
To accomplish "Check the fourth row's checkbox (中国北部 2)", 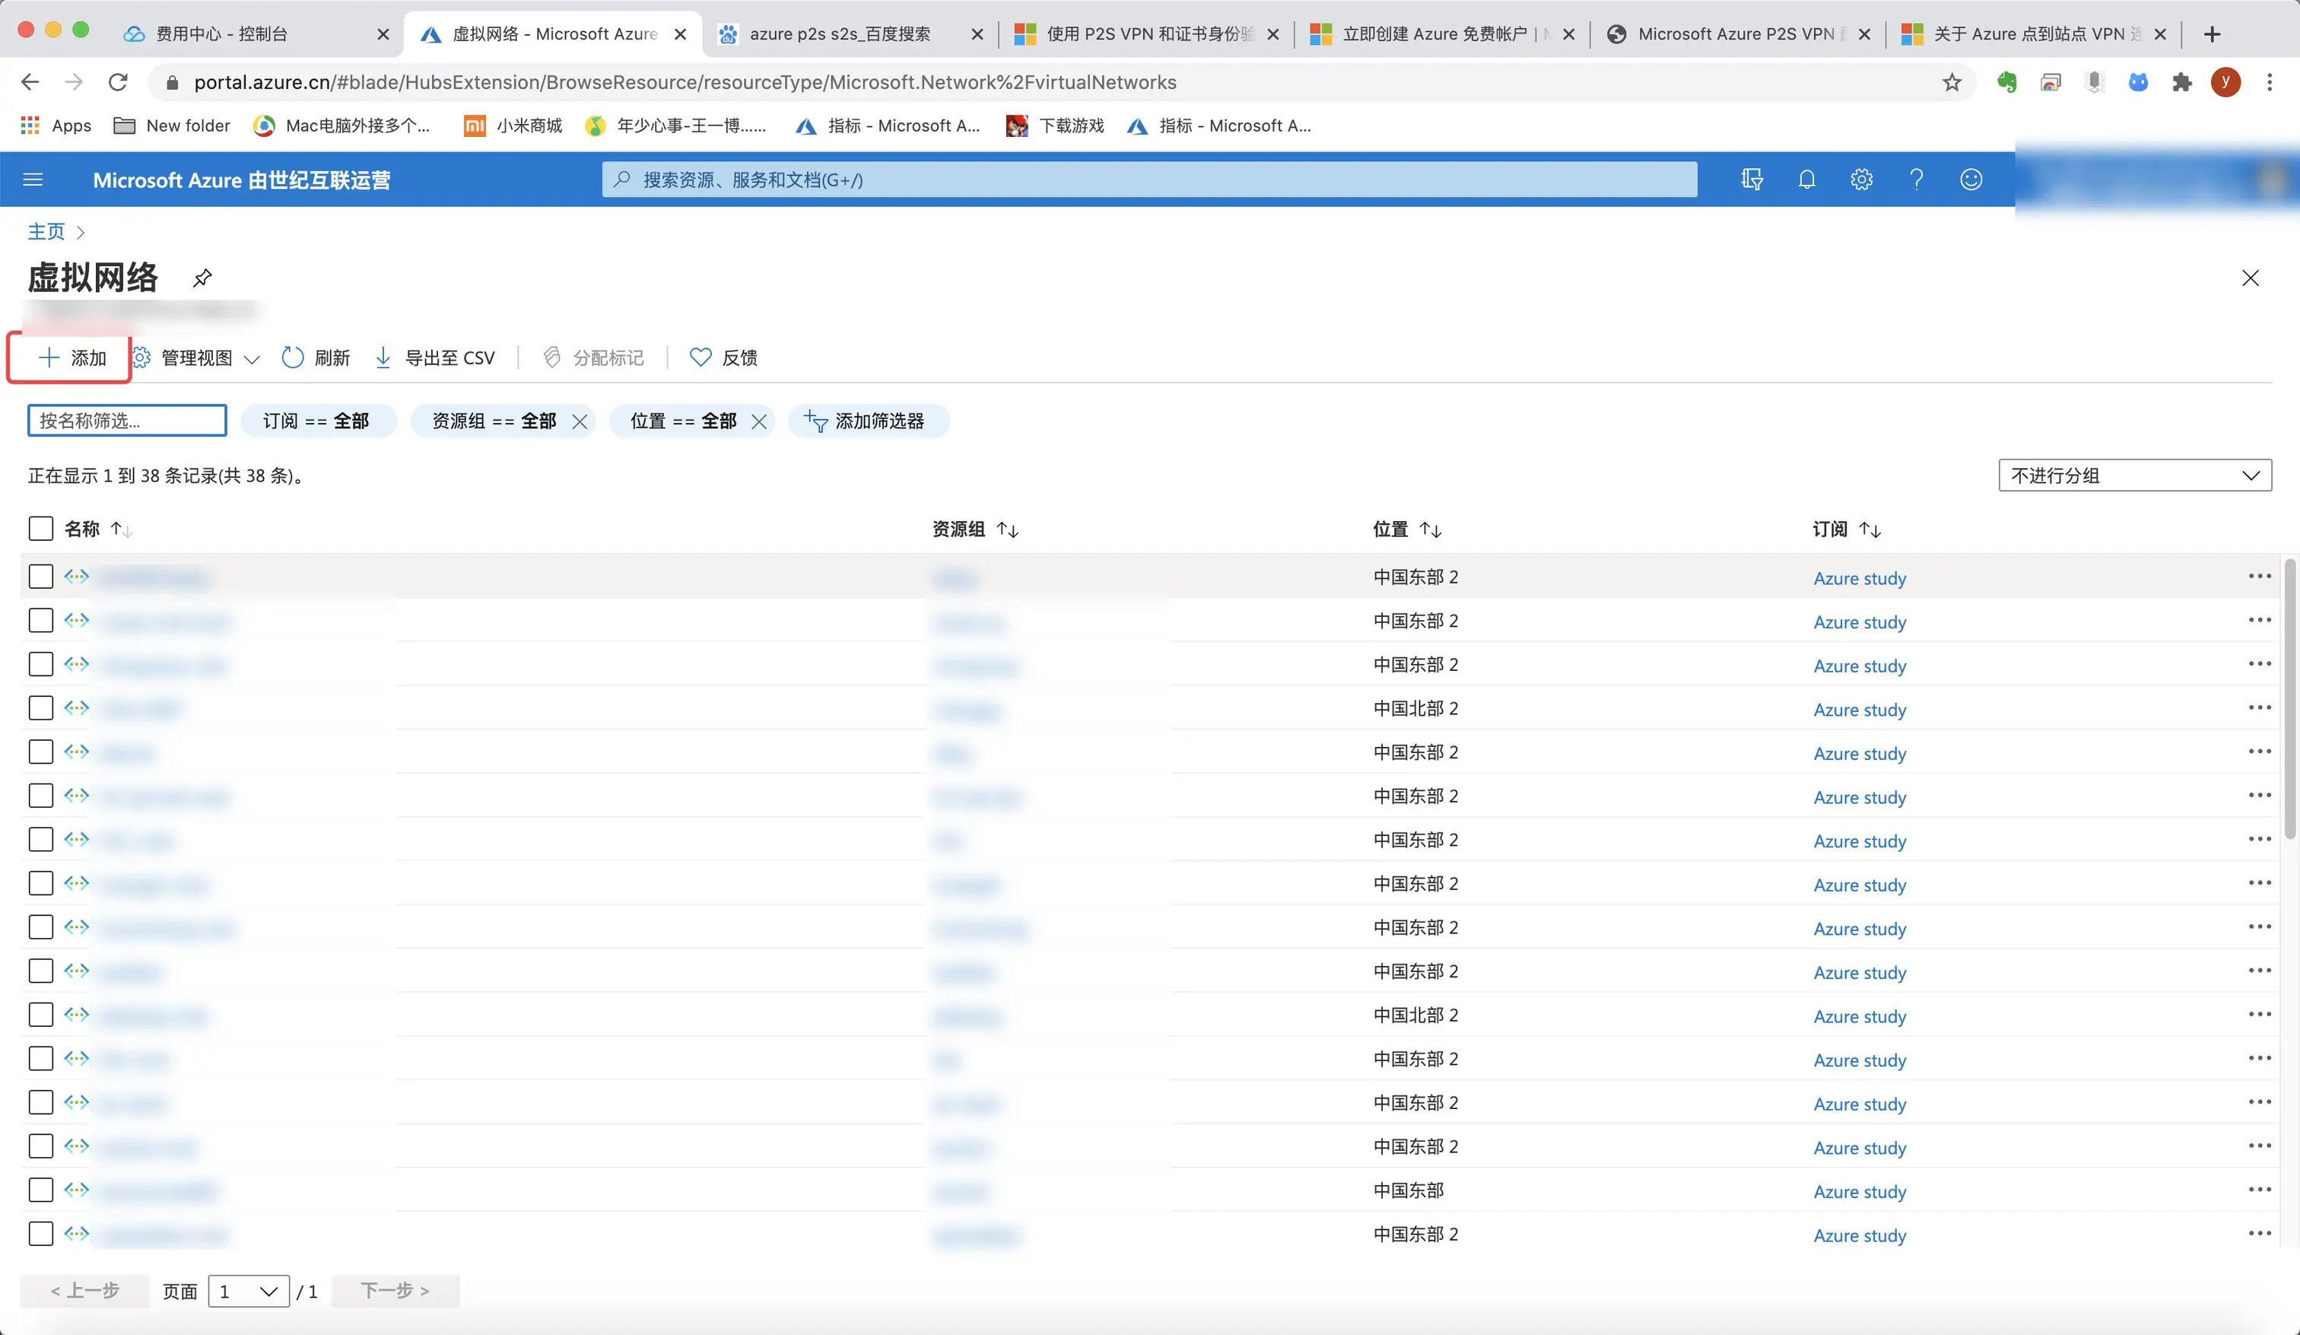I will pos(40,707).
